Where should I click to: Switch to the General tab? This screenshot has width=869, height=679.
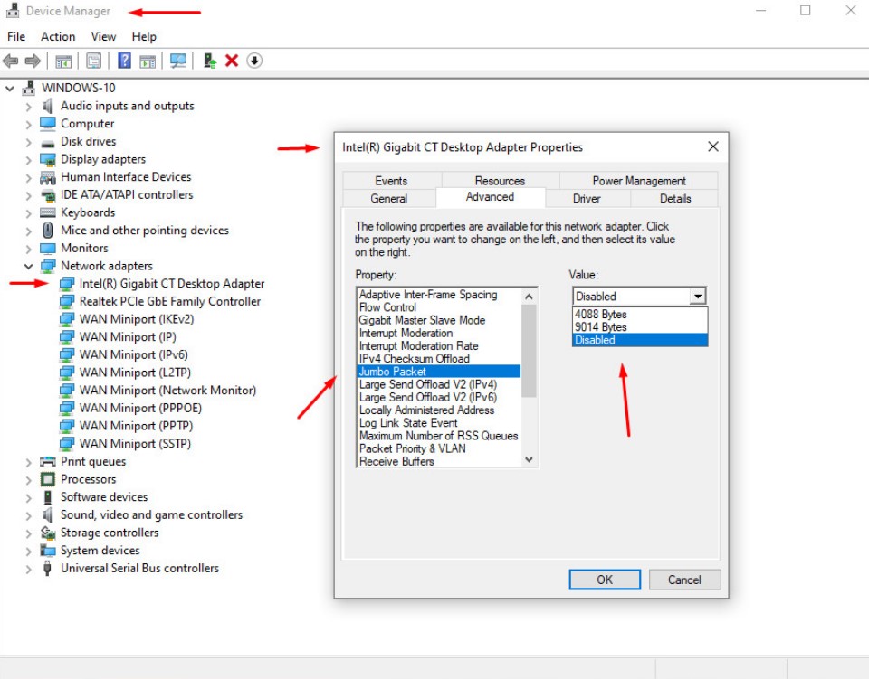pyautogui.click(x=389, y=199)
